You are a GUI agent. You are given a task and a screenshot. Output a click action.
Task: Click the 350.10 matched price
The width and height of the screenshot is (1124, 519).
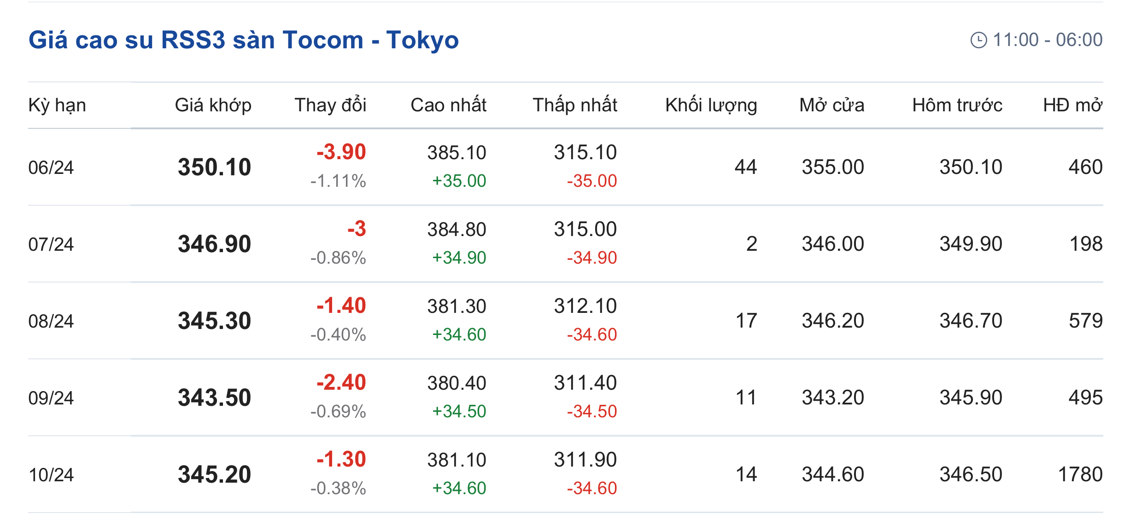tap(214, 167)
